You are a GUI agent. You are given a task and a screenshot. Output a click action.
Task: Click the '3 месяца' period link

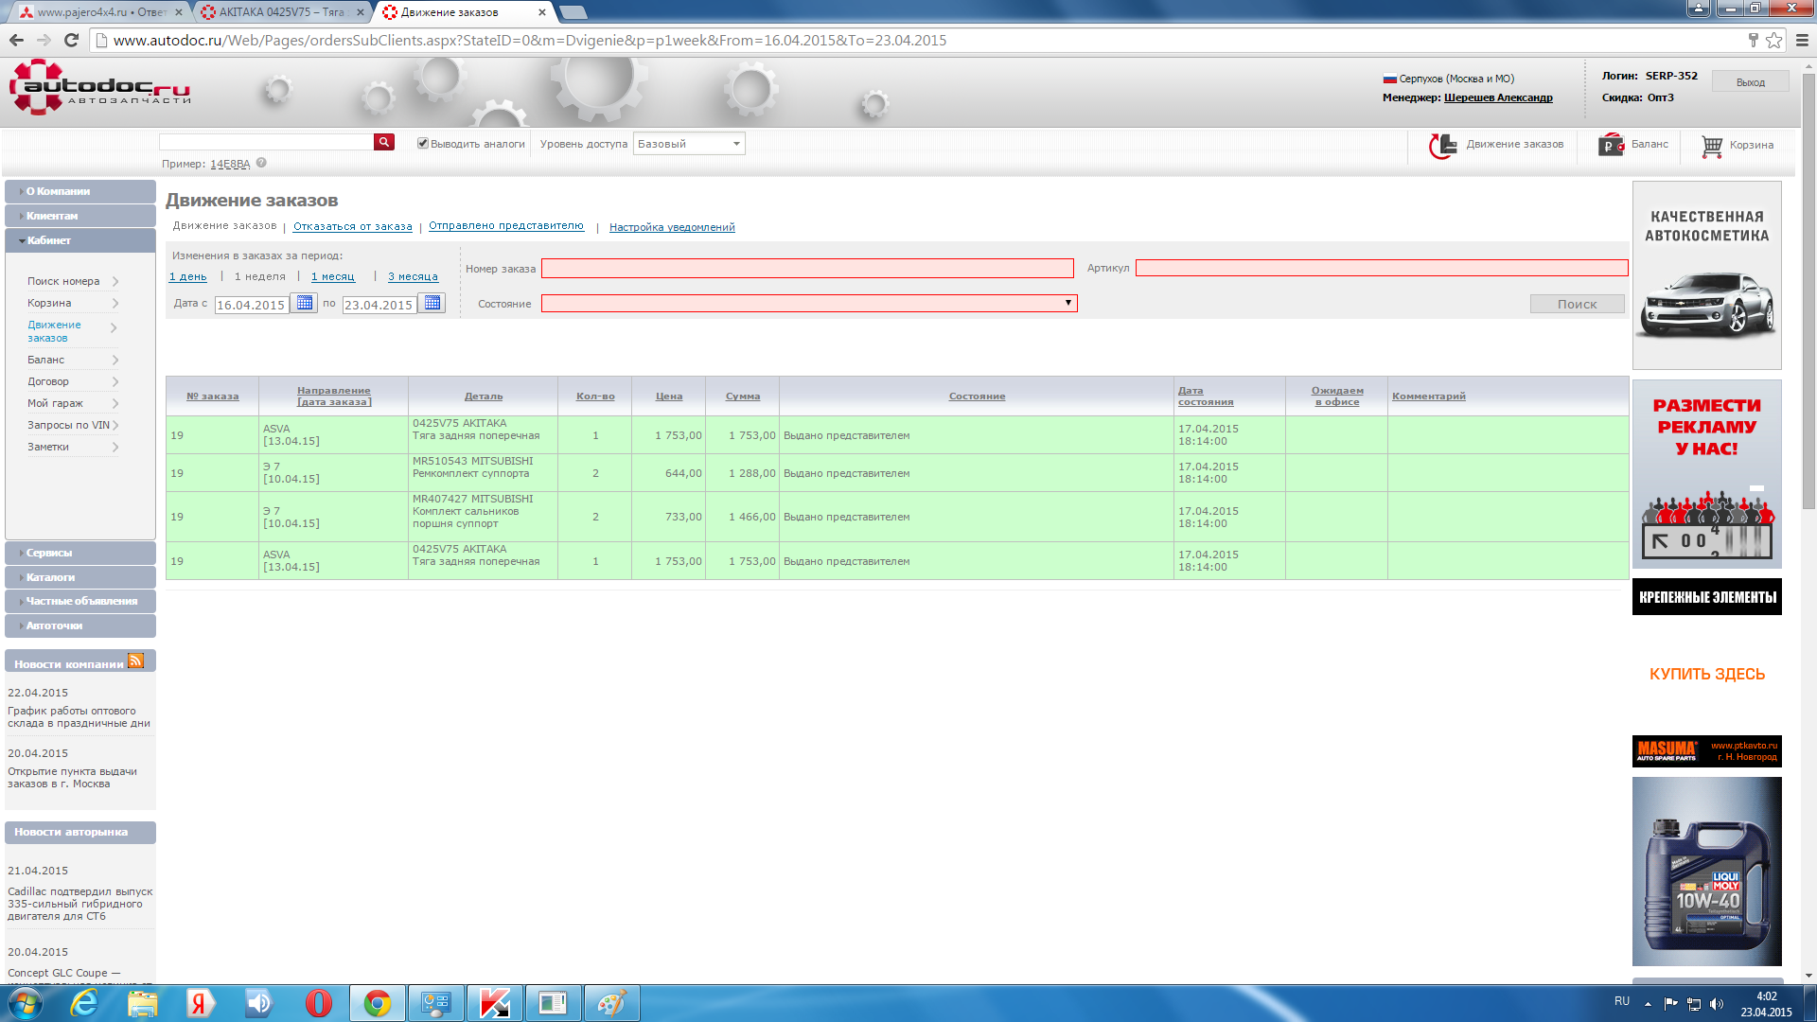pos(413,277)
